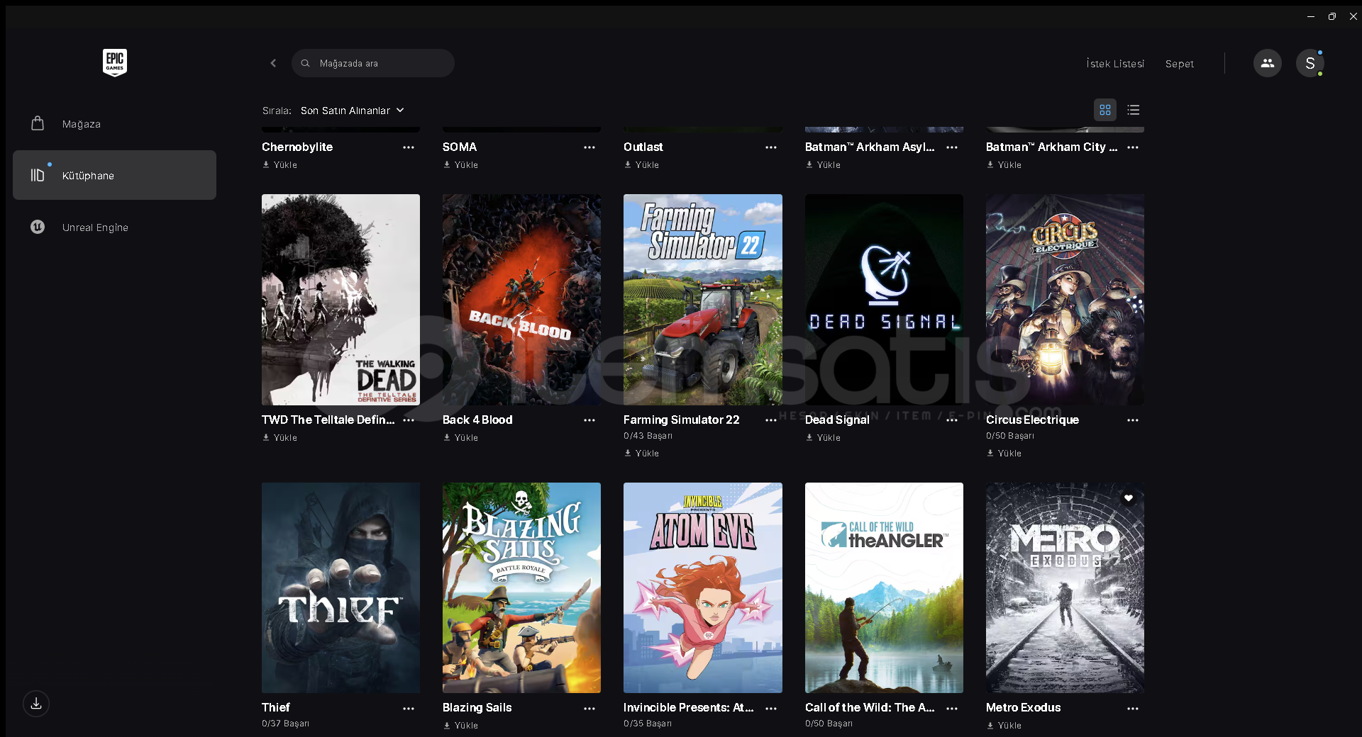Open options menu for Farming Simulator 22
Viewport: 1362px width, 737px height.
click(x=771, y=420)
